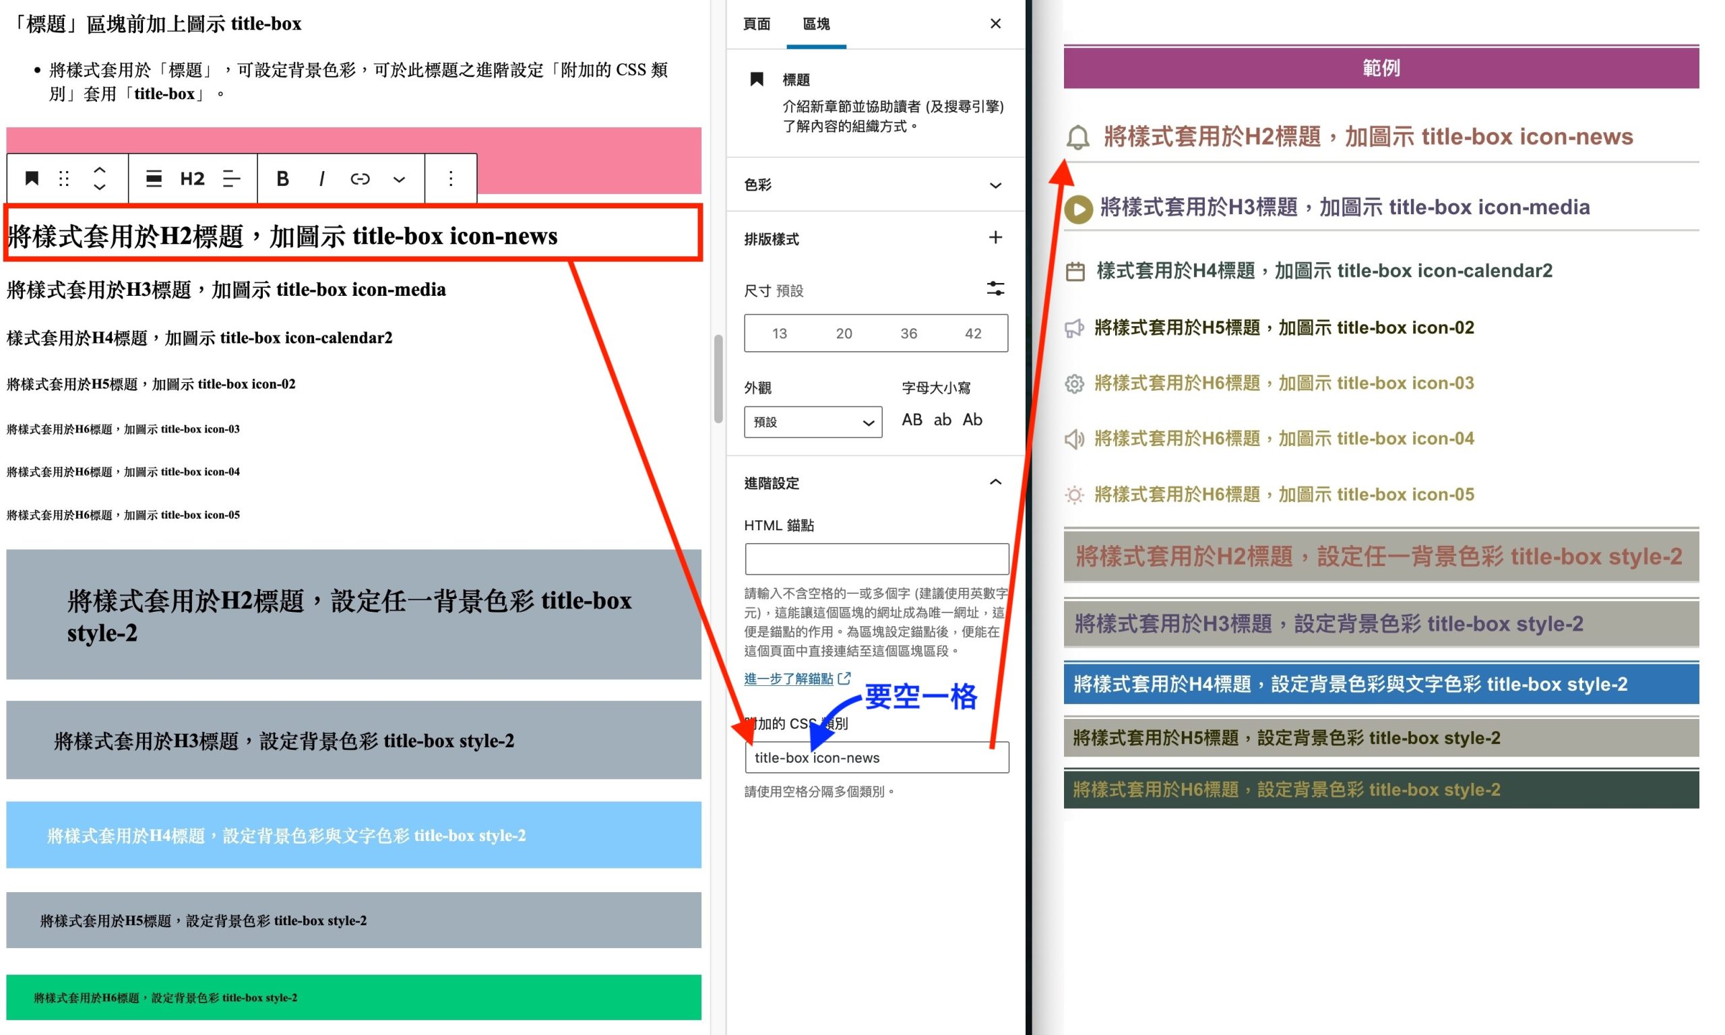
Task: Click the sun icon beside icon-05 preview
Action: pyautogui.click(x=1075, y=495)
